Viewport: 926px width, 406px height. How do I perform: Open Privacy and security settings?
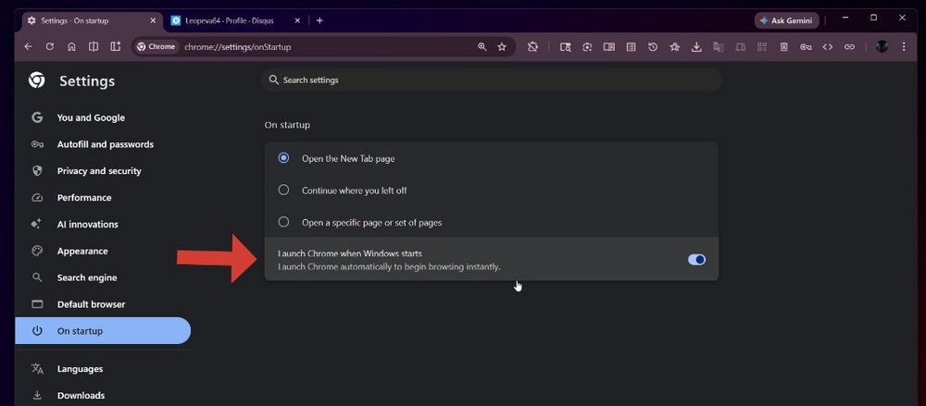click(98, 171)
